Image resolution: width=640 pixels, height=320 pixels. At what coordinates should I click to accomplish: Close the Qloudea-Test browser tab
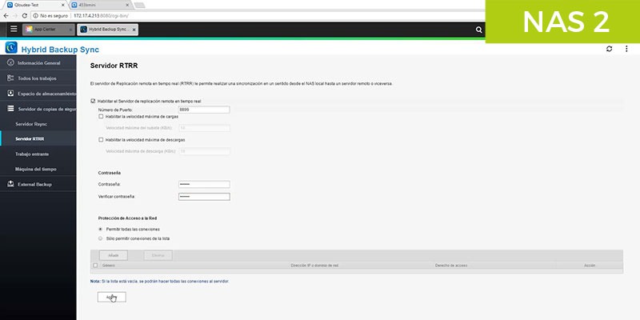(x=63, y=6)
